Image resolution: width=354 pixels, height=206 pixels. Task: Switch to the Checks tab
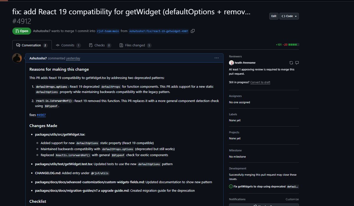coord(100,45)
